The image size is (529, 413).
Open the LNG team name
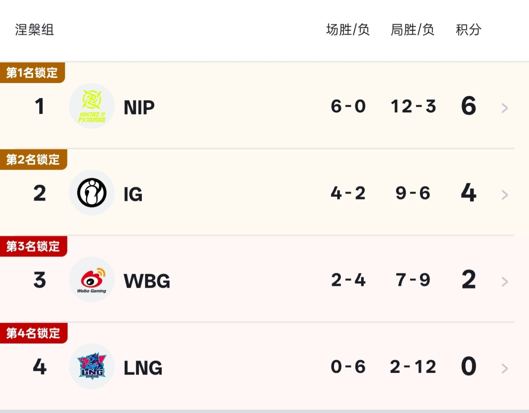[143, 368]
